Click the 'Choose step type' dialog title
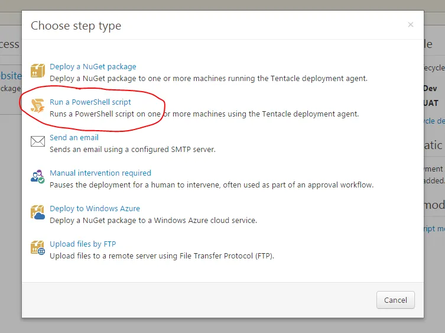Viewport: 445px width, 333px height. click(x=76, y=25)
